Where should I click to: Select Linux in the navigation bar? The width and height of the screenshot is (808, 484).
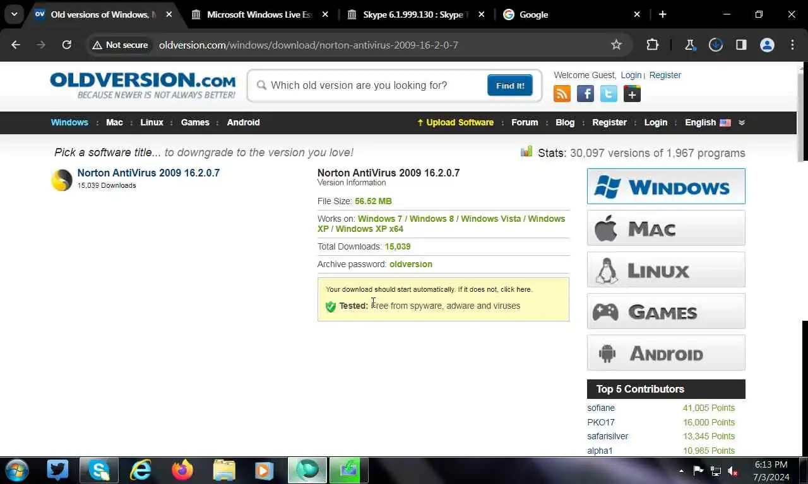[x=151, y=122]
